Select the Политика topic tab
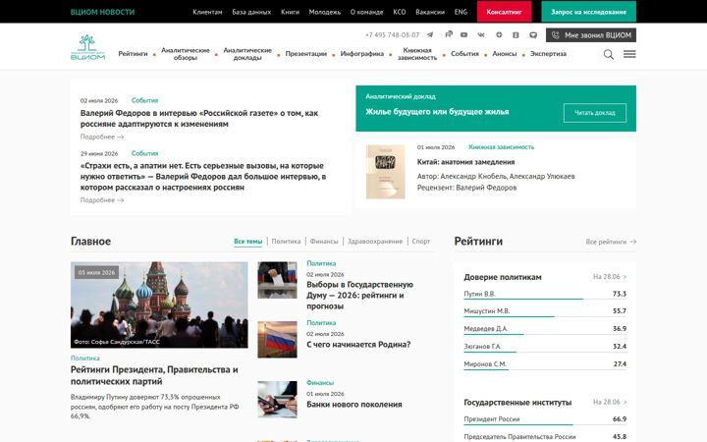 click(286, 242)
